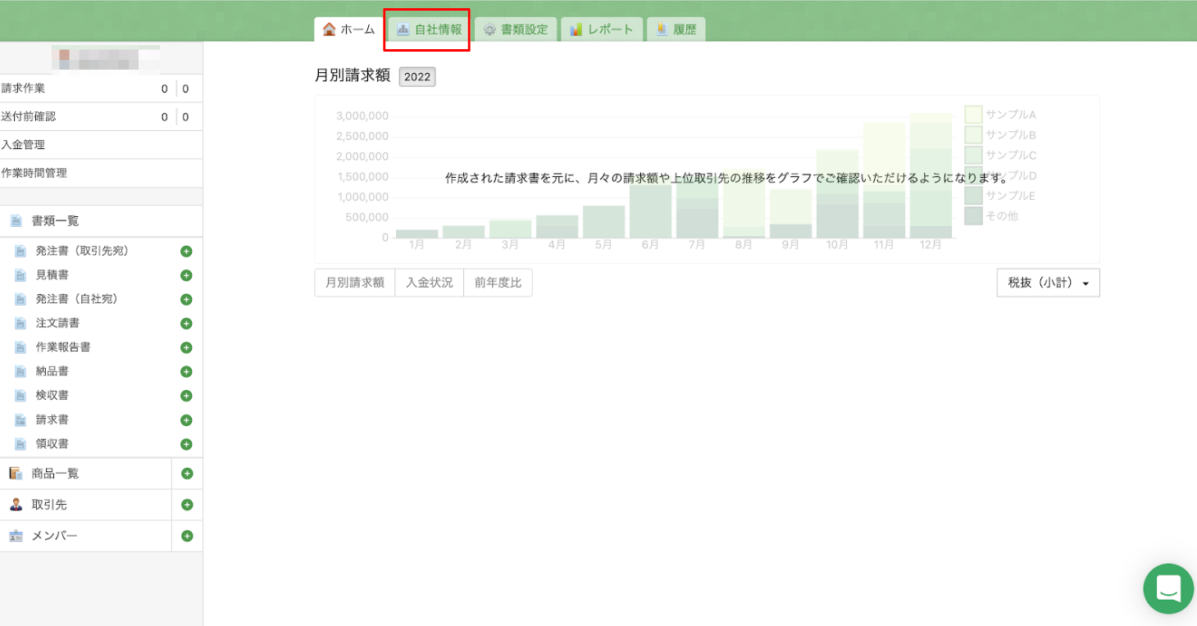Open 作業時間管理 in the sidebar
The image size is (1197, 626).
tap(34, 173)
